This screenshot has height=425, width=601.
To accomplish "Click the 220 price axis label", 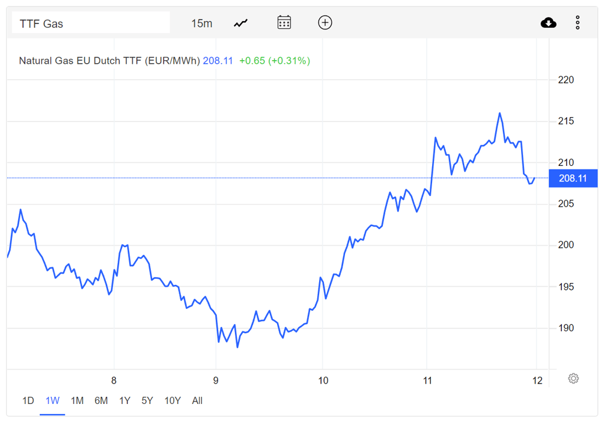I will tap(566, 80).
